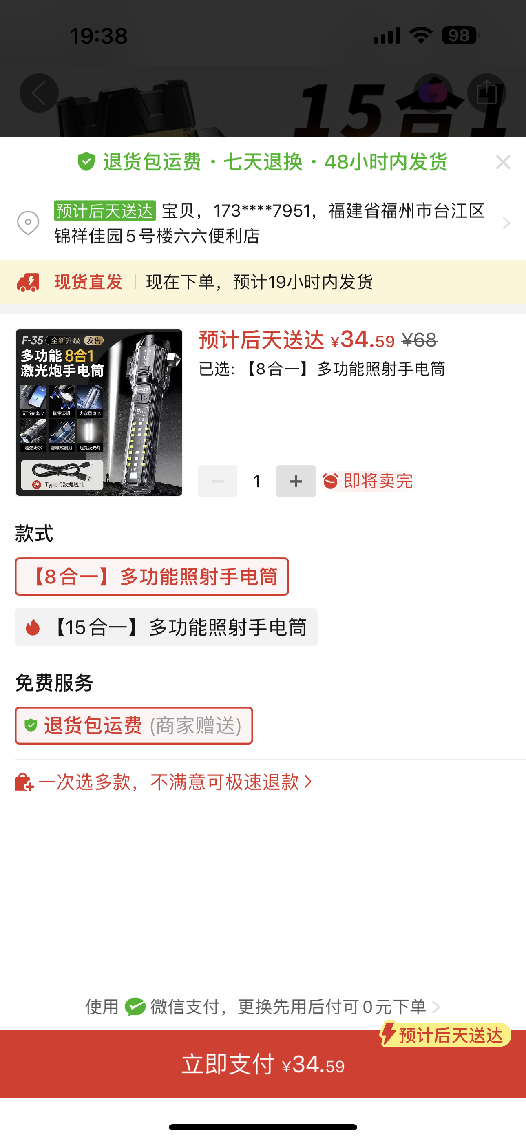This screenshot has height=1140, width=526.
Task: Tap the quantity number field
Action: [x=257, y=481]
